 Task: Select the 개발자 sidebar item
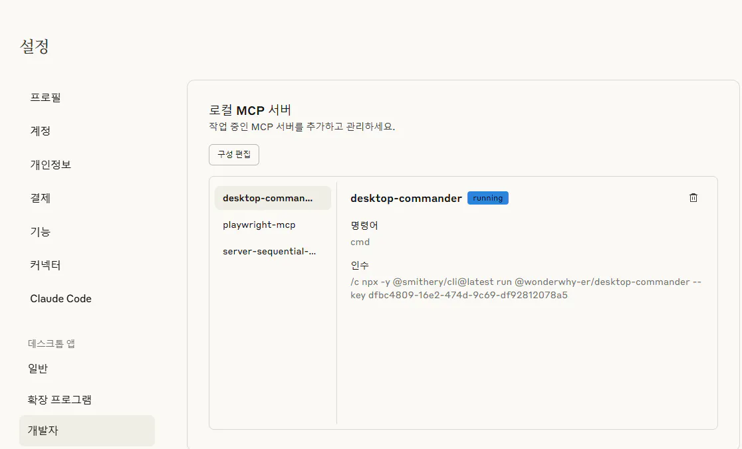(x=87, y=430)
